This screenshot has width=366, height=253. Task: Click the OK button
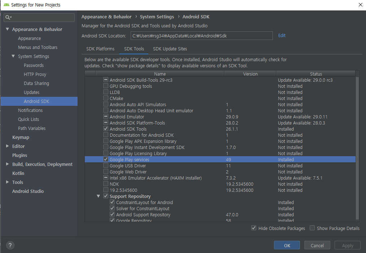click(x=287, y=245)
